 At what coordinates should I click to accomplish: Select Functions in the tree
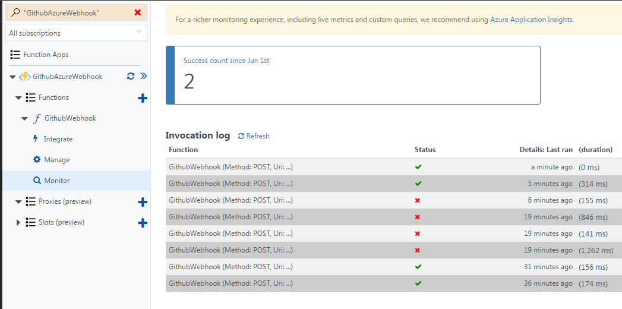tap(53, 97)
